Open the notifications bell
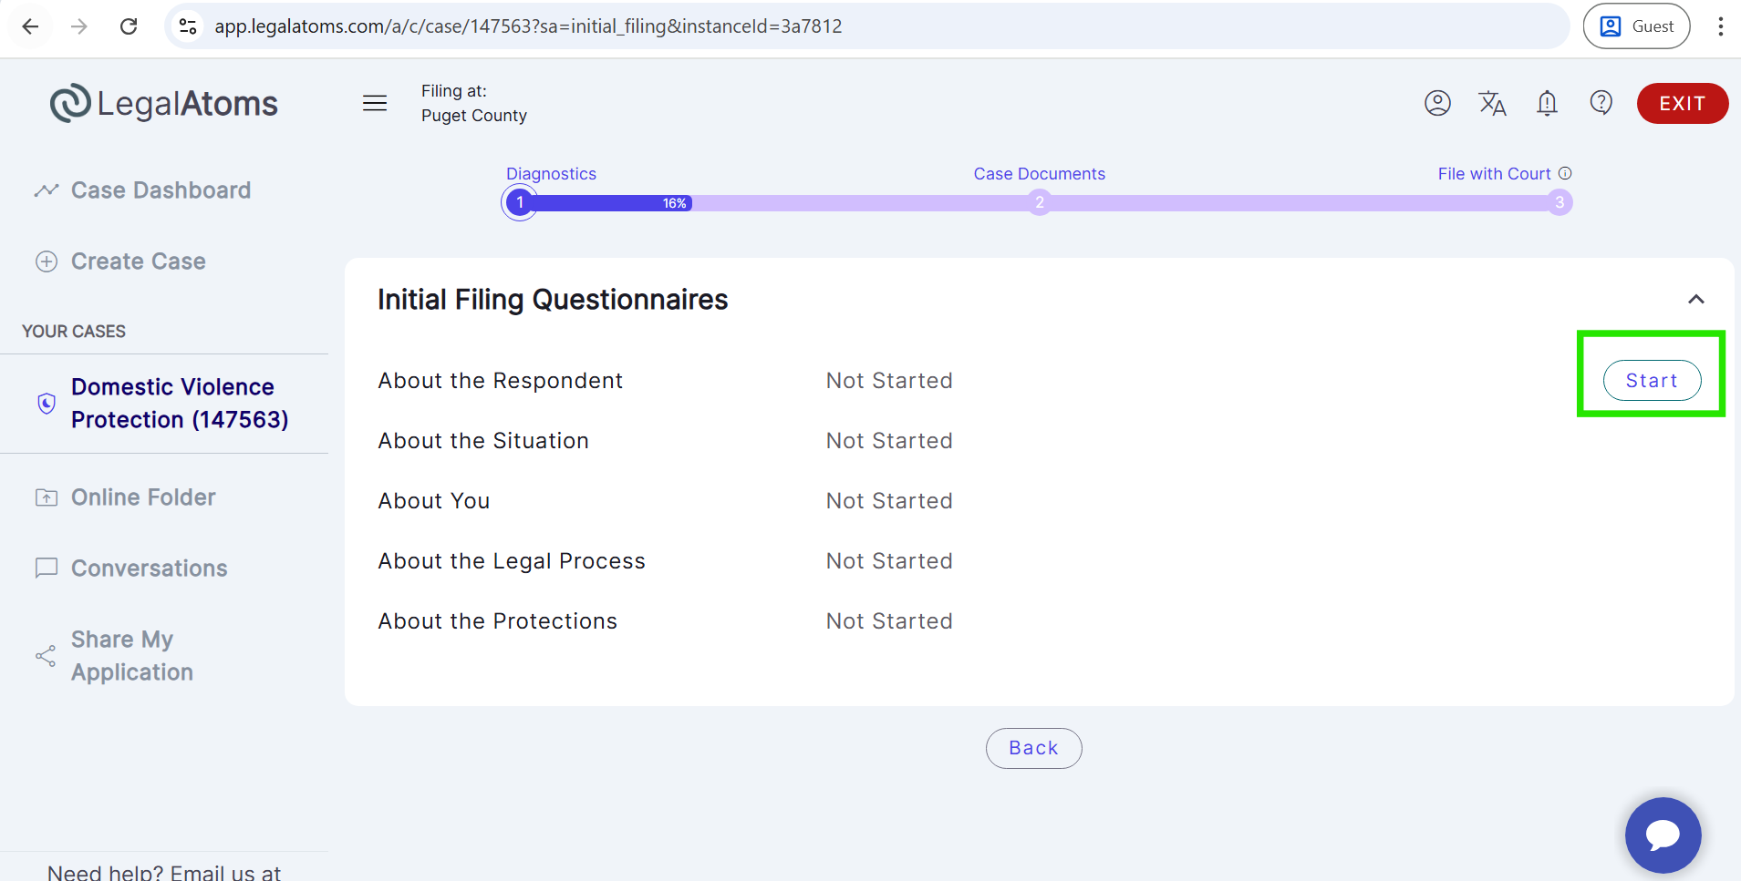 [x=1547, y=103]
